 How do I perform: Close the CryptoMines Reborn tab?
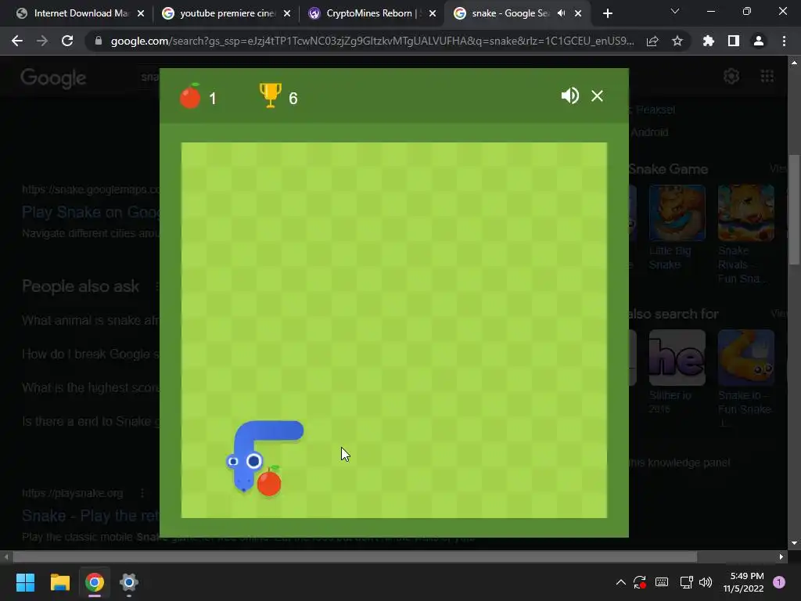tap(433, 13)
